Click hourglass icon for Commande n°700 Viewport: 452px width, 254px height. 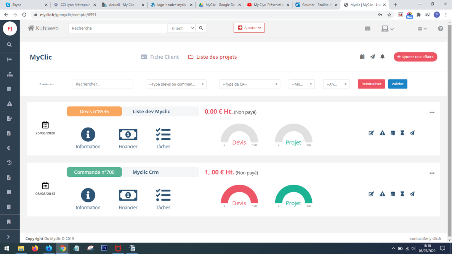pyautogui.click(x=402, y=194)
